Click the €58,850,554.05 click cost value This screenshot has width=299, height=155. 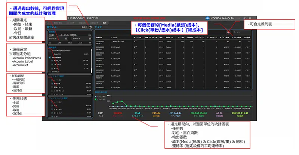pyautogui.click(x=199, y=113)
